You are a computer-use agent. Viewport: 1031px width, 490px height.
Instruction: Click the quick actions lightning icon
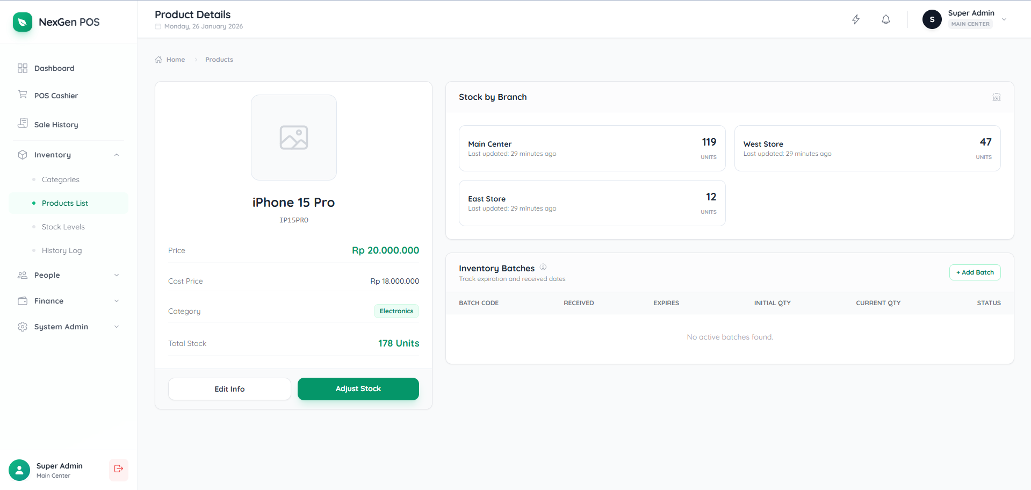pos(855,19)
